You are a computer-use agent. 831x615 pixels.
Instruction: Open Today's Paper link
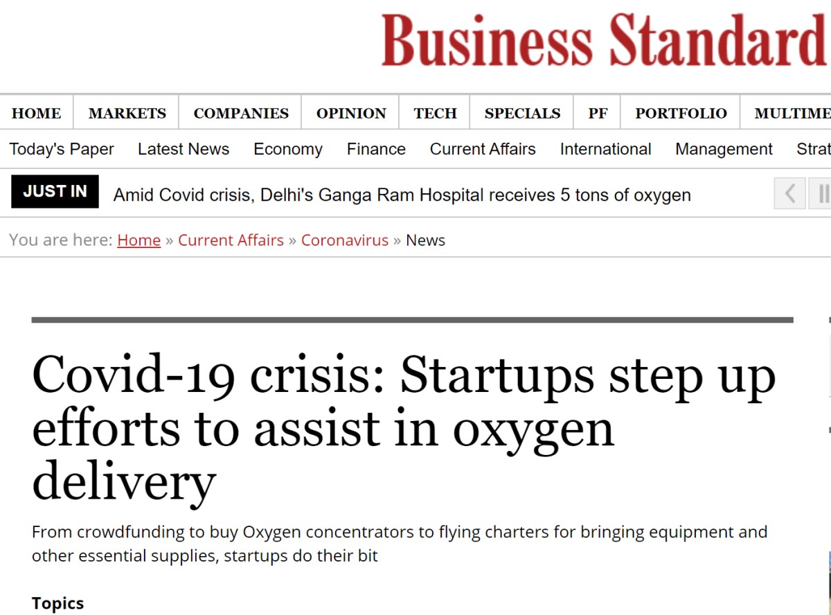coord(62,150)
